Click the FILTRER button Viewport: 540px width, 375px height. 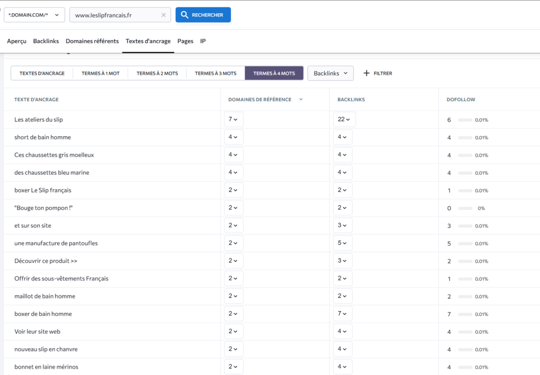point(378,73)
